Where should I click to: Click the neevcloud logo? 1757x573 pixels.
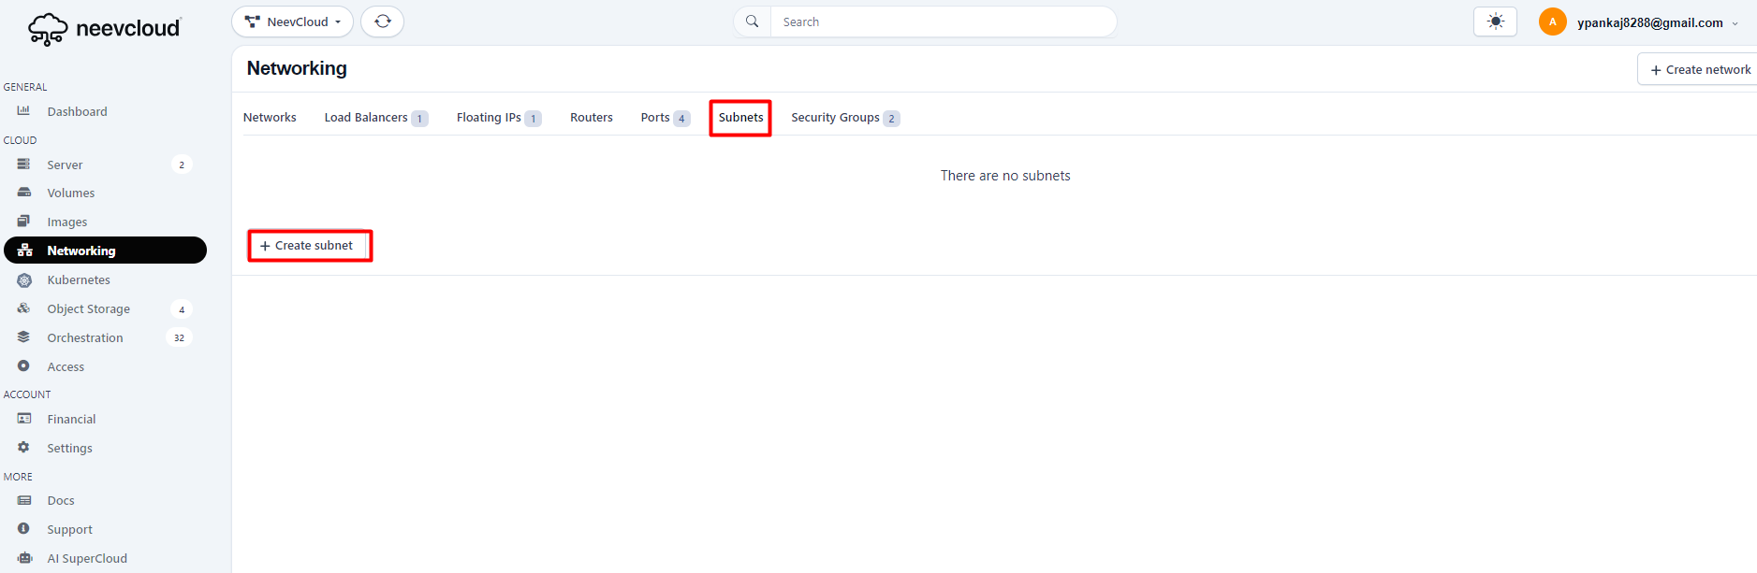pos(104,29)
